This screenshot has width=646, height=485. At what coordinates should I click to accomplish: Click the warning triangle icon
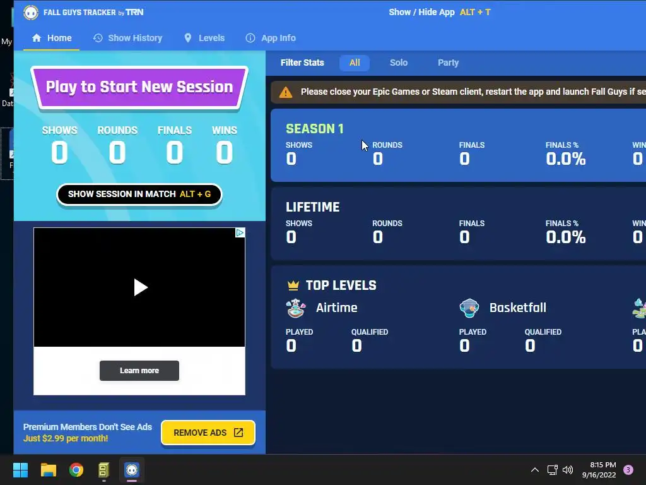(286, 92)
